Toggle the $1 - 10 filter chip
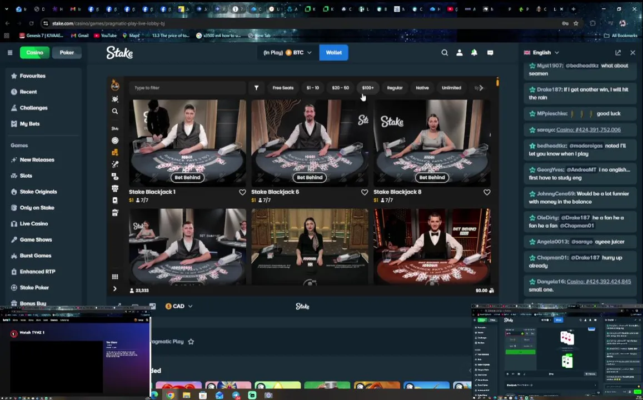 click(312, 88)
